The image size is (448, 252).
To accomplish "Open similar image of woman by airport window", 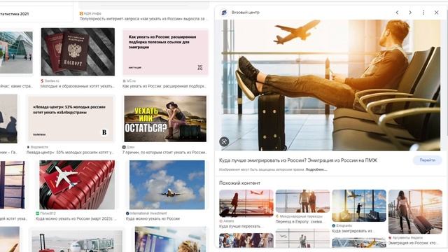I will tap(246, 203).
